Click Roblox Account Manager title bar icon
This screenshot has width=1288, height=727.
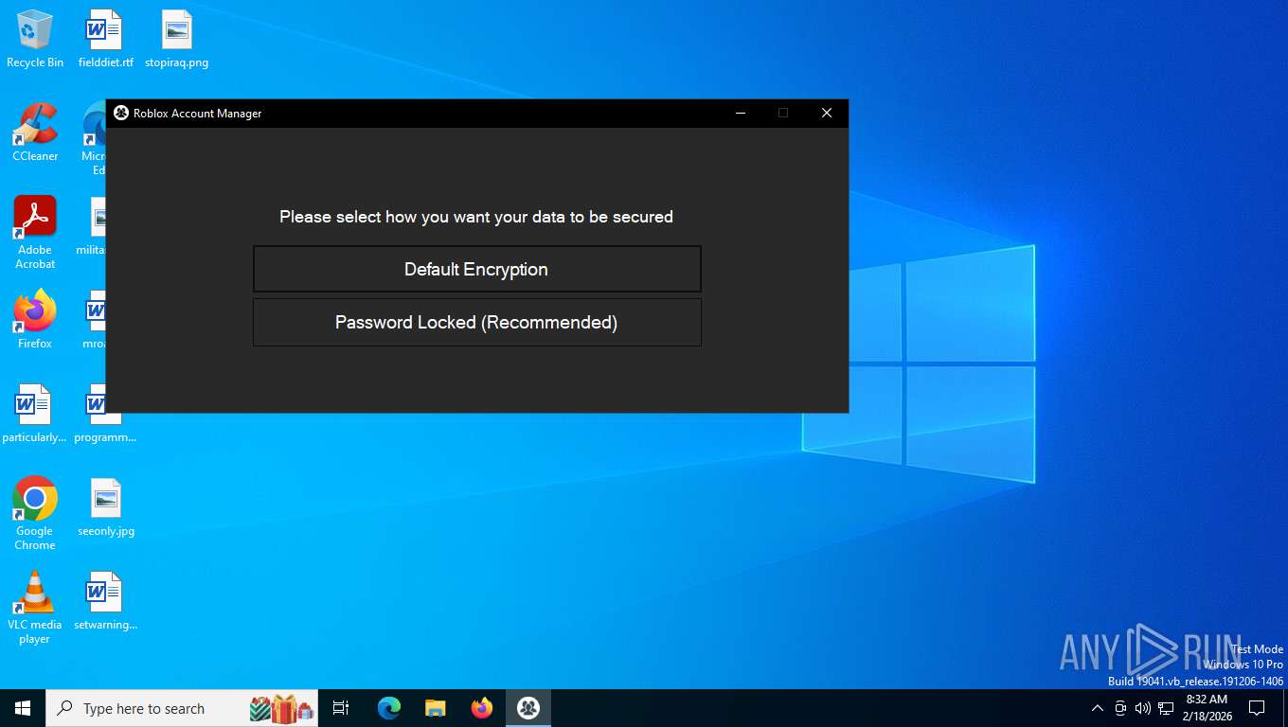(x=121, y=113)
